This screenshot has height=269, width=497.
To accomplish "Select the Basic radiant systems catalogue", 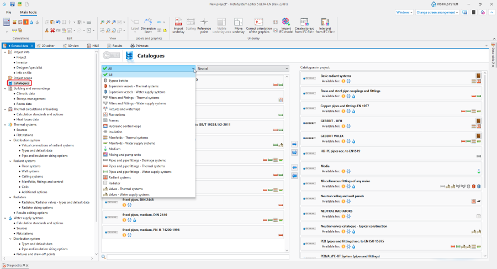I will point(391,78).
